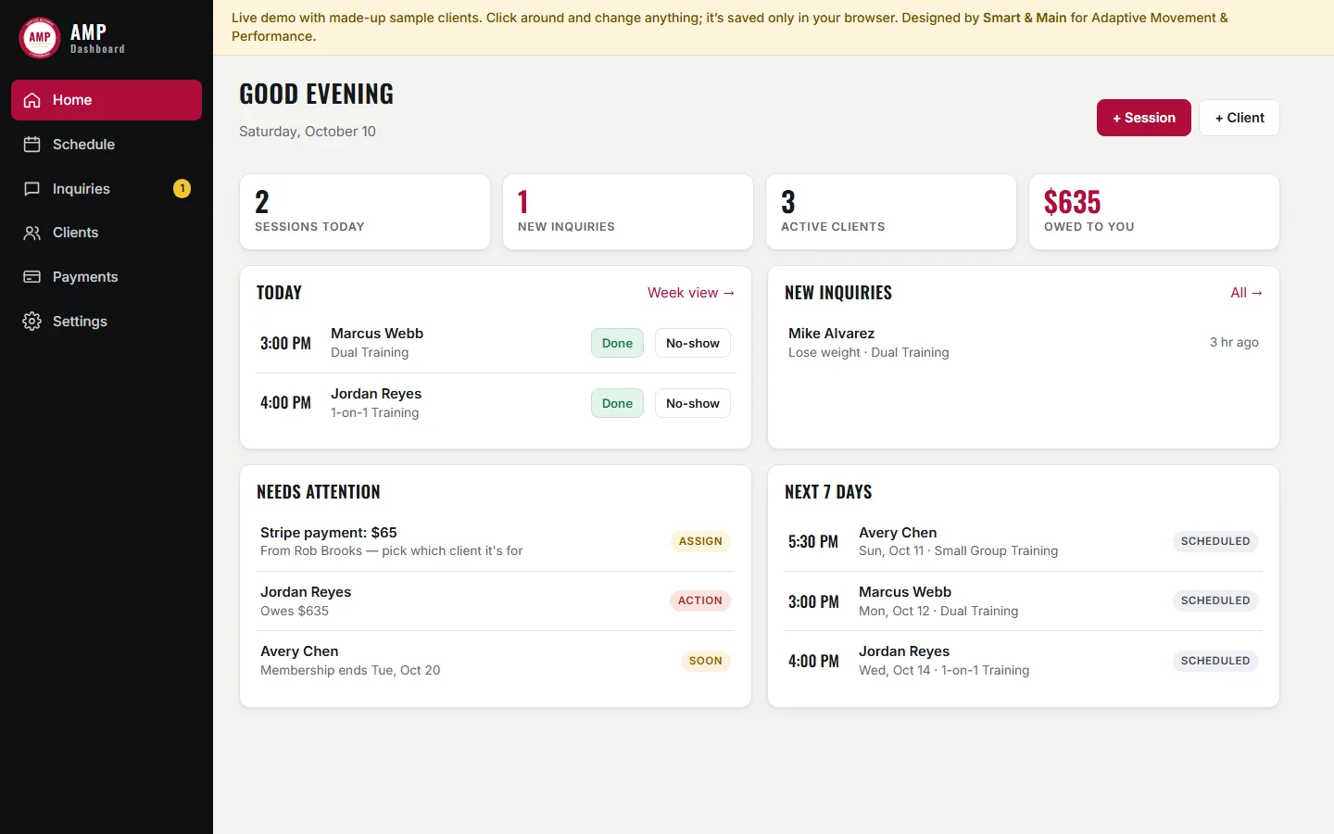1334x834 pixels.
Task: Open Avery Chen membership ending item
Action: click(496, 661)
